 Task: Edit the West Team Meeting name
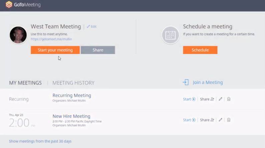[x=91, y=26]
